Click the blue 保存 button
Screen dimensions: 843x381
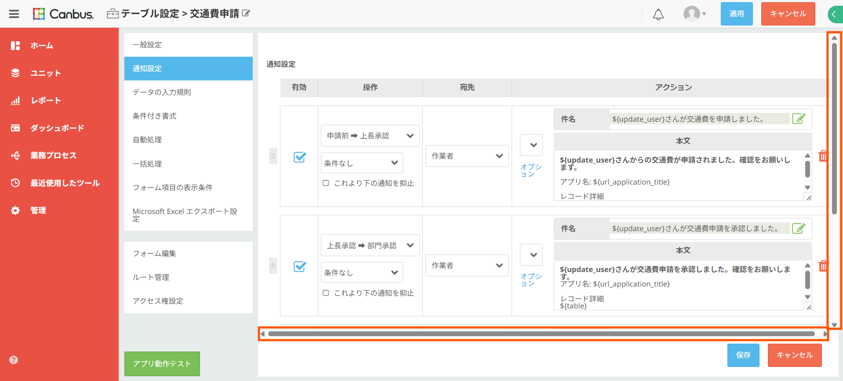743,355
